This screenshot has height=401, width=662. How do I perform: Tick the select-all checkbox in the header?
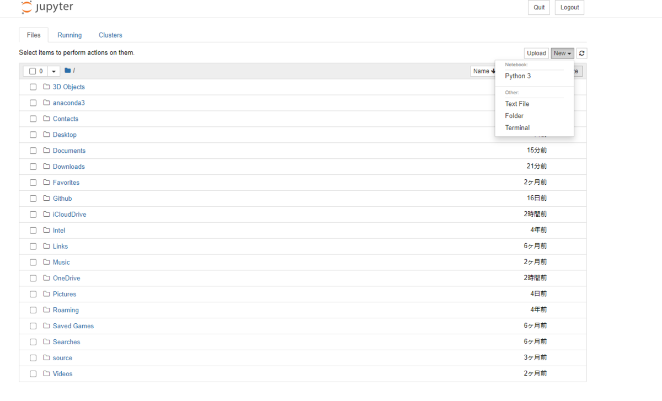pyautogui.click(x=33, y=71)
